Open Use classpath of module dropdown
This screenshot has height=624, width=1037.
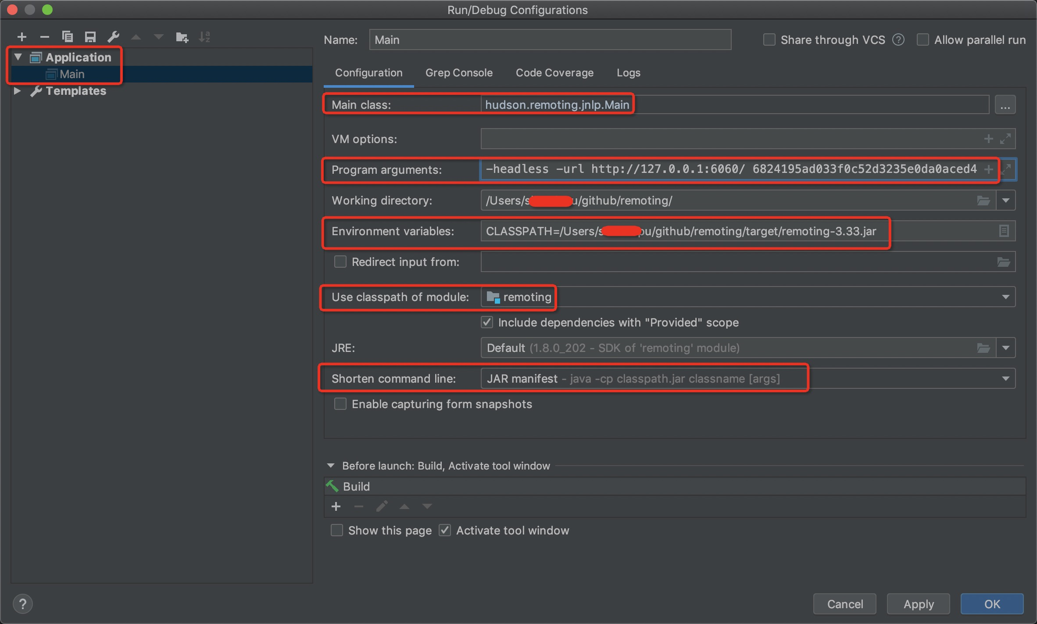coord(1005,297)
